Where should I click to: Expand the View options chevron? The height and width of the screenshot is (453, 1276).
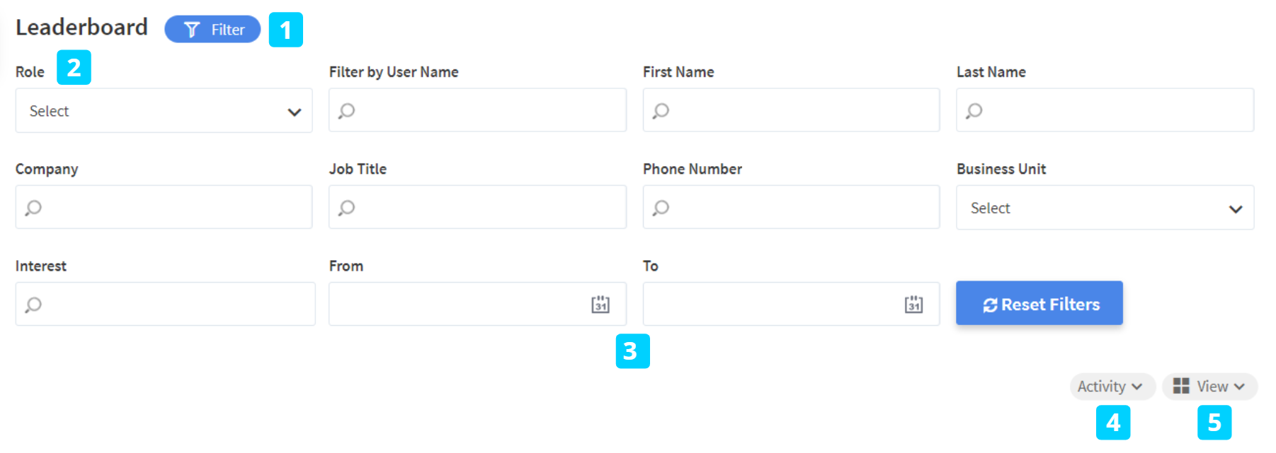pos(1239,387)
